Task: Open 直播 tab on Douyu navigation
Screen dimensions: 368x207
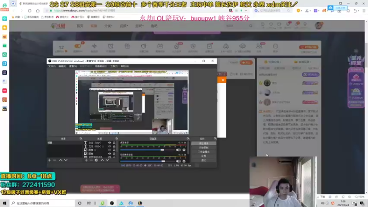Action: (x=94, y=26)
